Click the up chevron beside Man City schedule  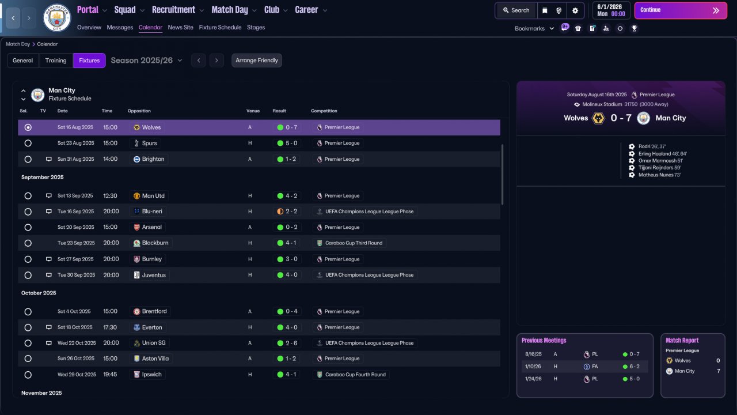coord(24,90)
